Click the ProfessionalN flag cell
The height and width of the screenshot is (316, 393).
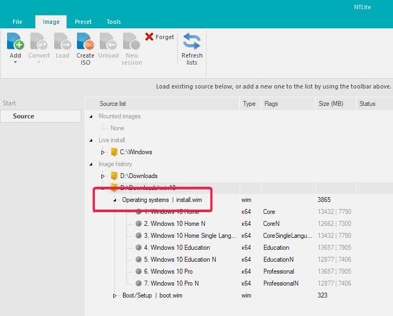point(281,283)
